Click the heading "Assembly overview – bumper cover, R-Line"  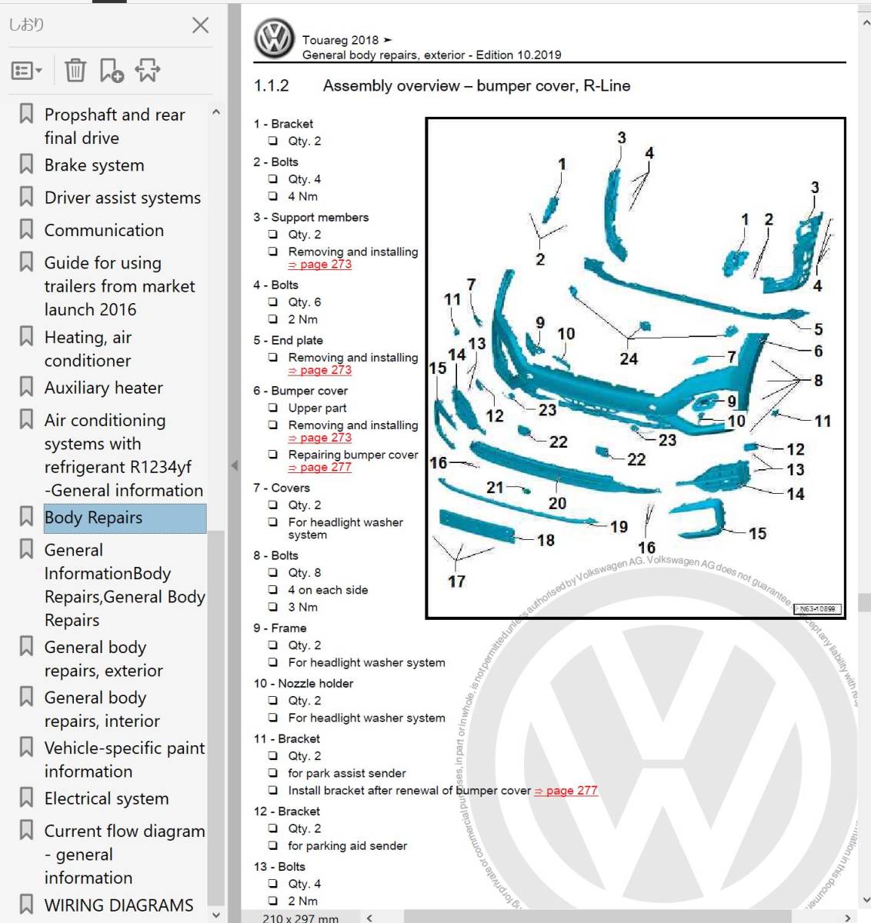click(x=476, y=85)
